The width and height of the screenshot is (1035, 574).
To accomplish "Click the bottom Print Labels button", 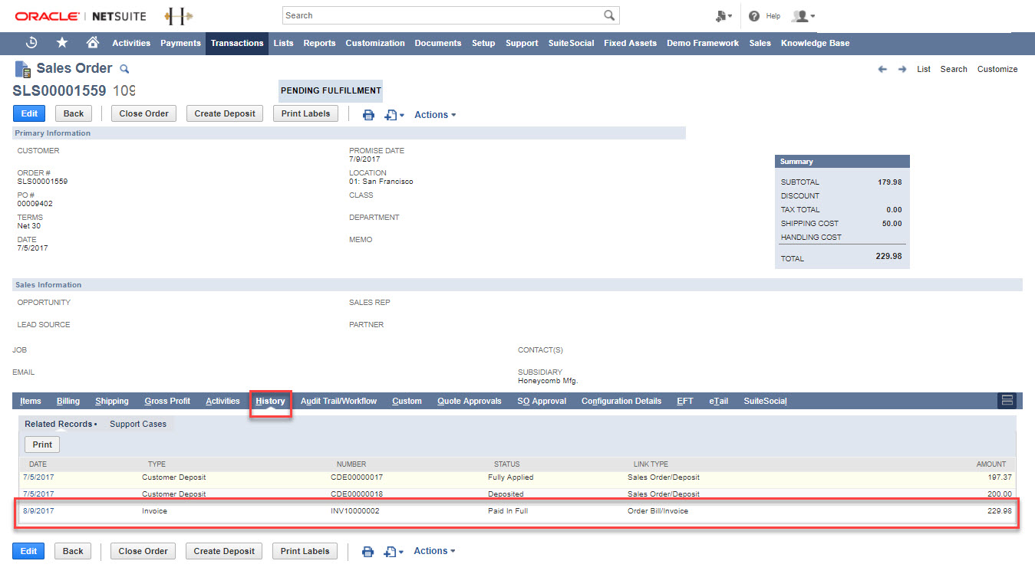I will [x=305, y=551].
